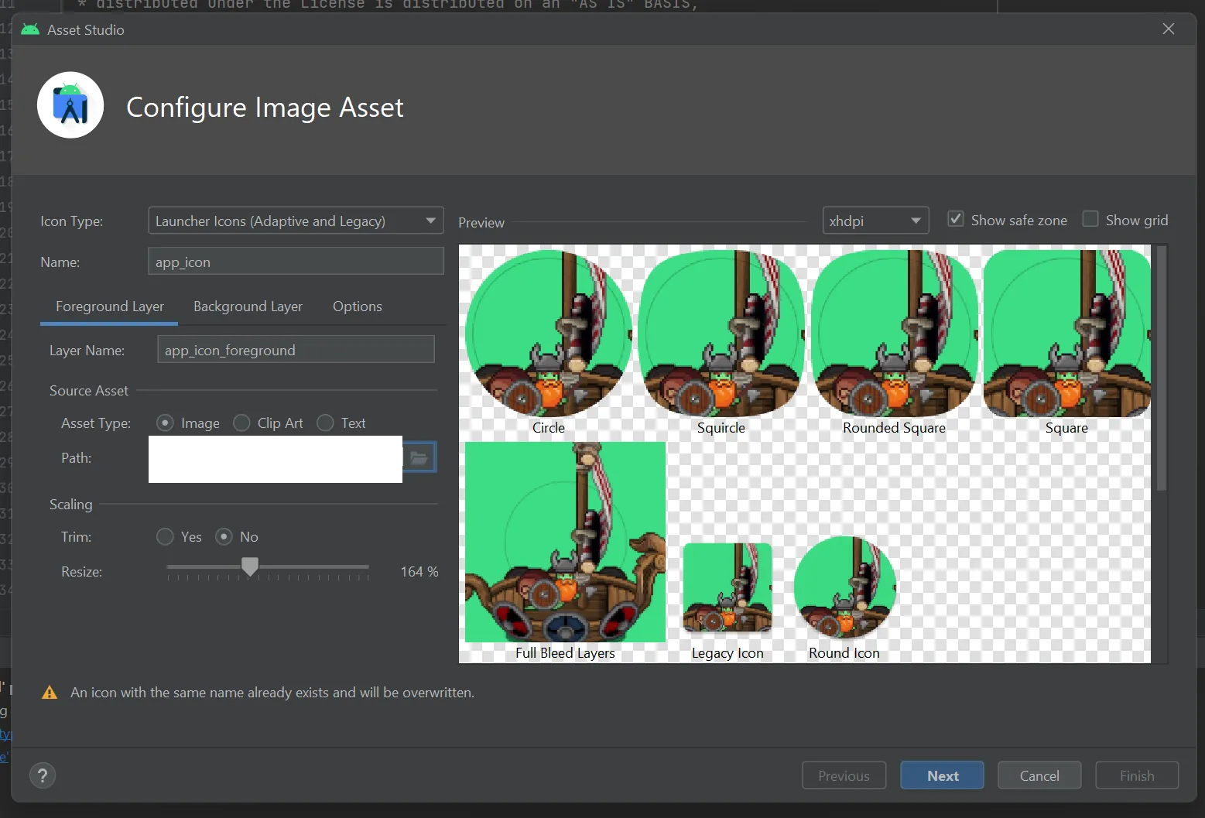Viewport: 1205px width, 818px height.
Task: Click the Configure Image Asset heading
Action: [265, 108]
